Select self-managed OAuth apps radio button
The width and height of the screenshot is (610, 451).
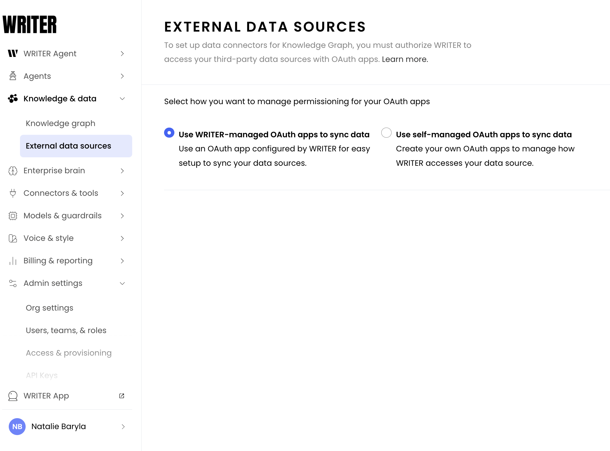pos(386,133)
